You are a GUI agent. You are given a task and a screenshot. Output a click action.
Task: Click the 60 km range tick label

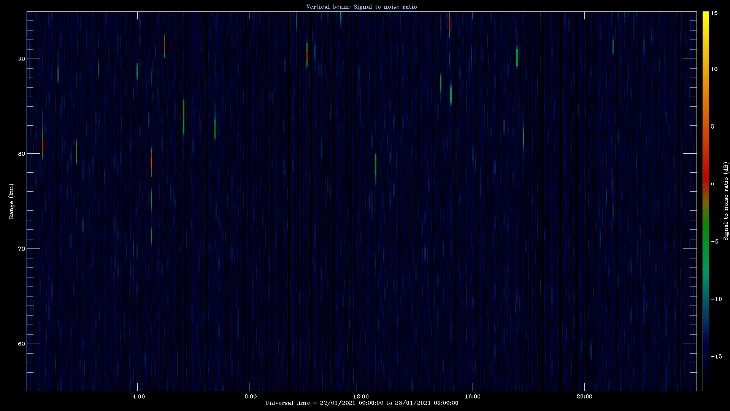click(x=21, y=344)
